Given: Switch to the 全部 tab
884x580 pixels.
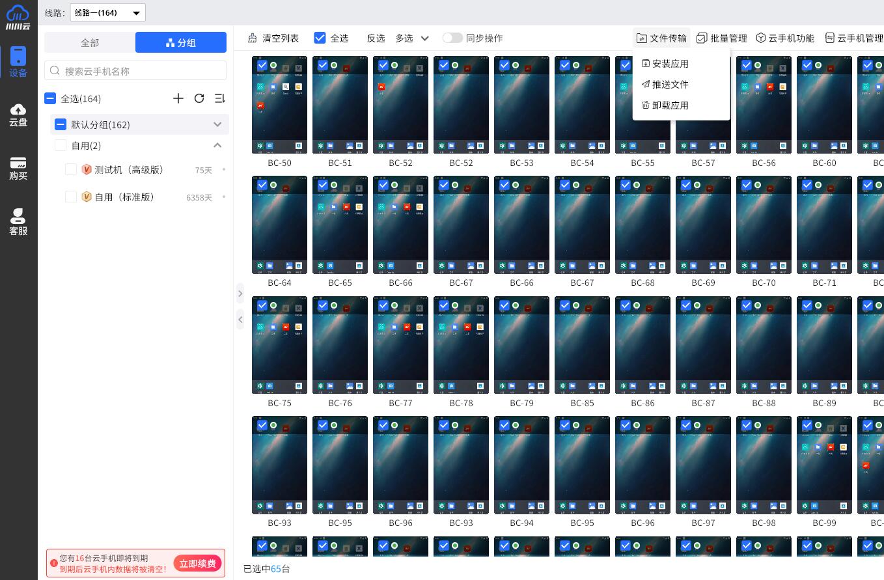Looking at the screenshot, I should click(x=90, y=42).
